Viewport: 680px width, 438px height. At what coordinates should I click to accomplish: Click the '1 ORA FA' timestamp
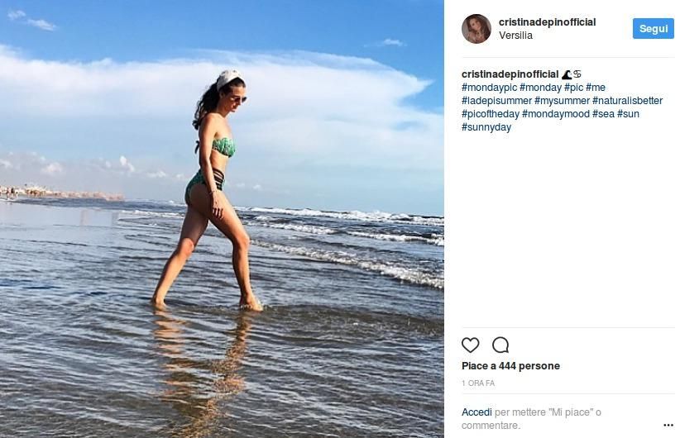click(478, 383)
